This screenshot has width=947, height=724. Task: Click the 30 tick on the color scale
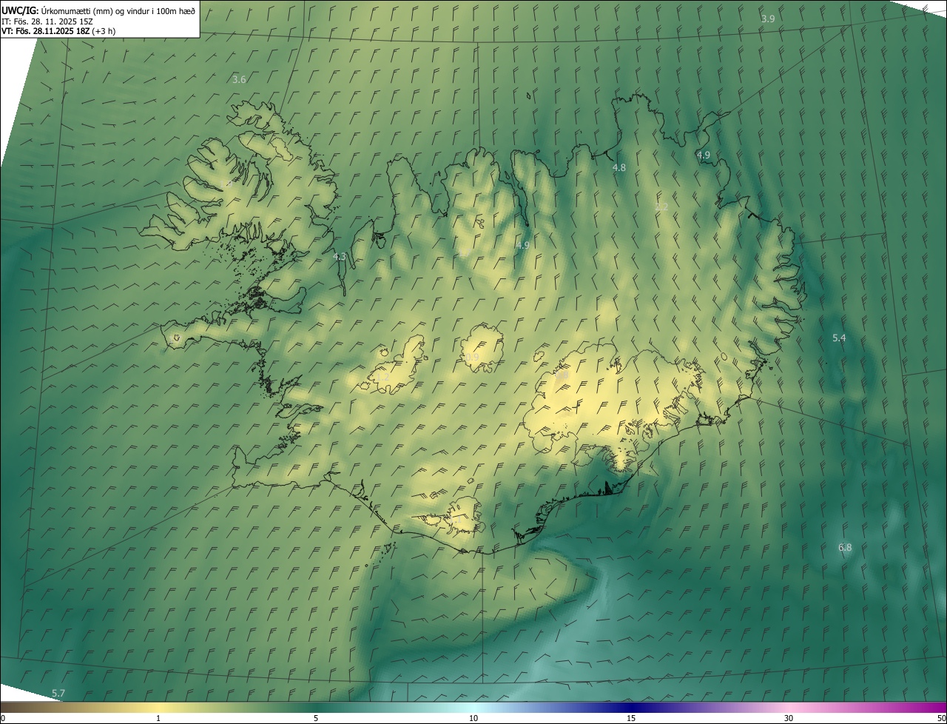[x=789, y=718]
